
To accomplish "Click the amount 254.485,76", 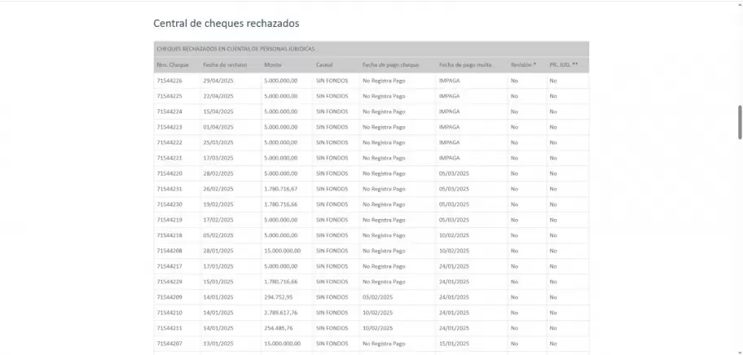I will (x=279, y=328).
